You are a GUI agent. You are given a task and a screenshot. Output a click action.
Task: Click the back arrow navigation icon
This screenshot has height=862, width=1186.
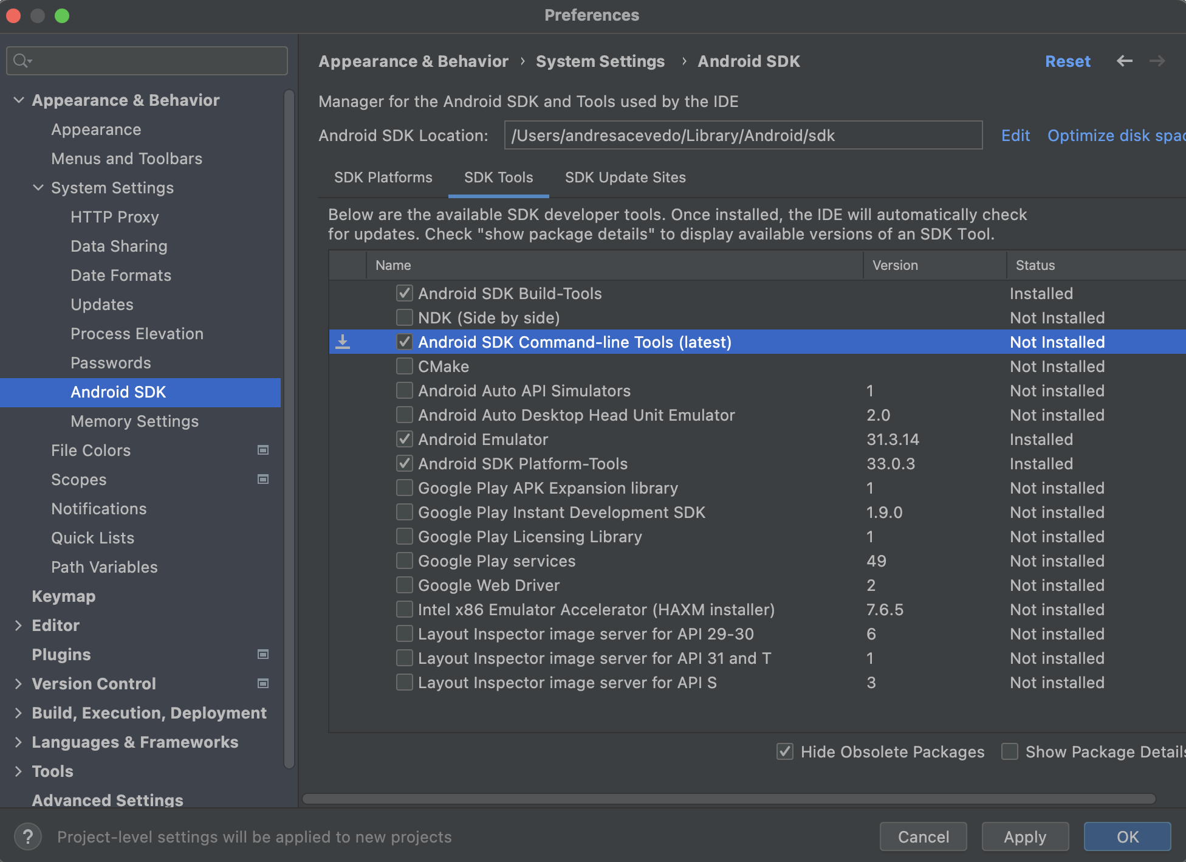click(x=1125, y=61)
